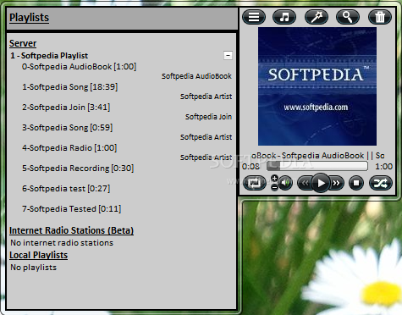
Task: Click the Softpedia album art thumbnail
Action: click(x=317, y=86)
